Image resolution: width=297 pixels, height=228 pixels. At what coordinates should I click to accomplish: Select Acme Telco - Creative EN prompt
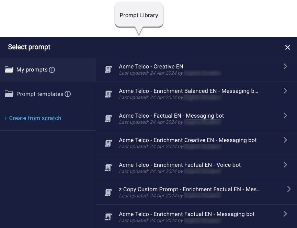pos(196,69)
